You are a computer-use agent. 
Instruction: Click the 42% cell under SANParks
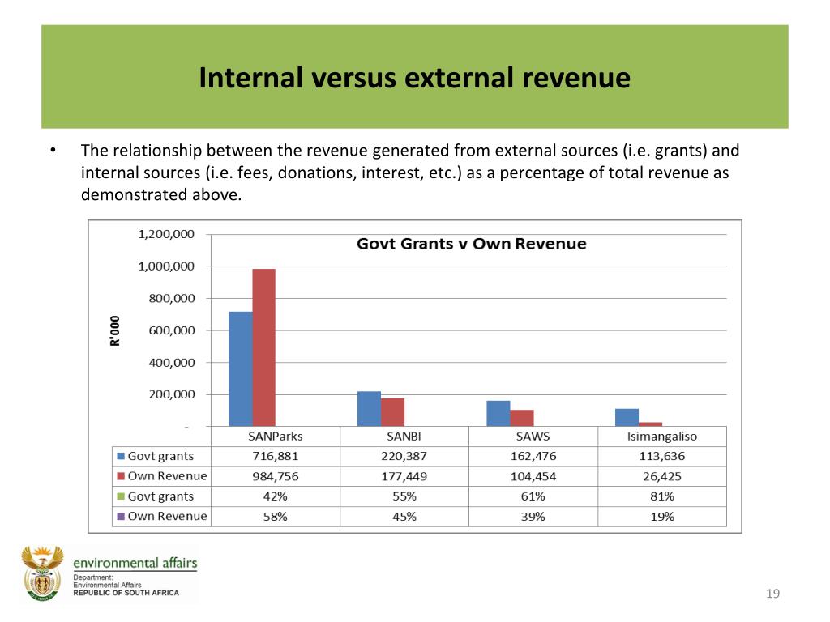click(x=276, y=496)
